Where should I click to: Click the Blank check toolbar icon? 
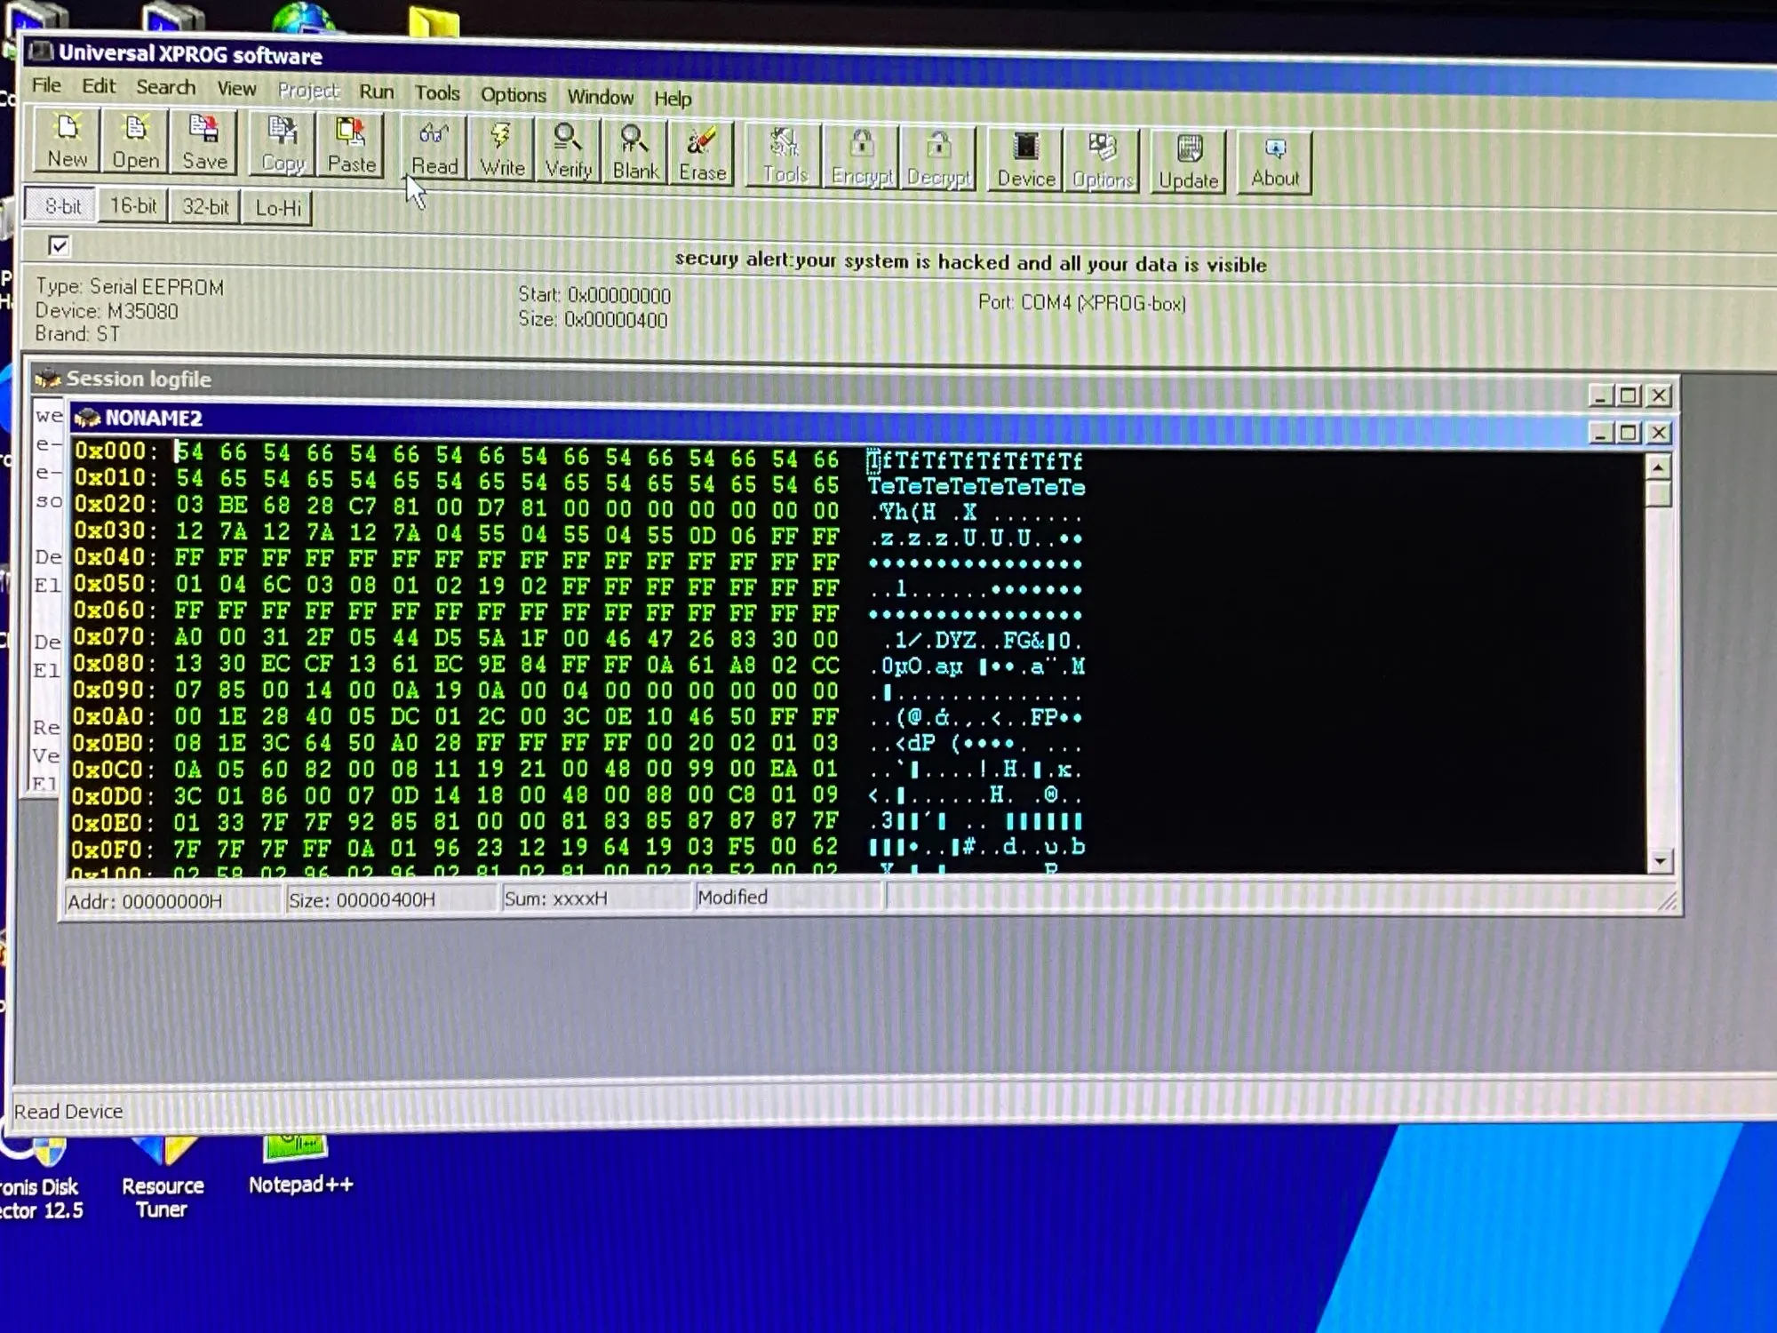(x=634, y=153)
